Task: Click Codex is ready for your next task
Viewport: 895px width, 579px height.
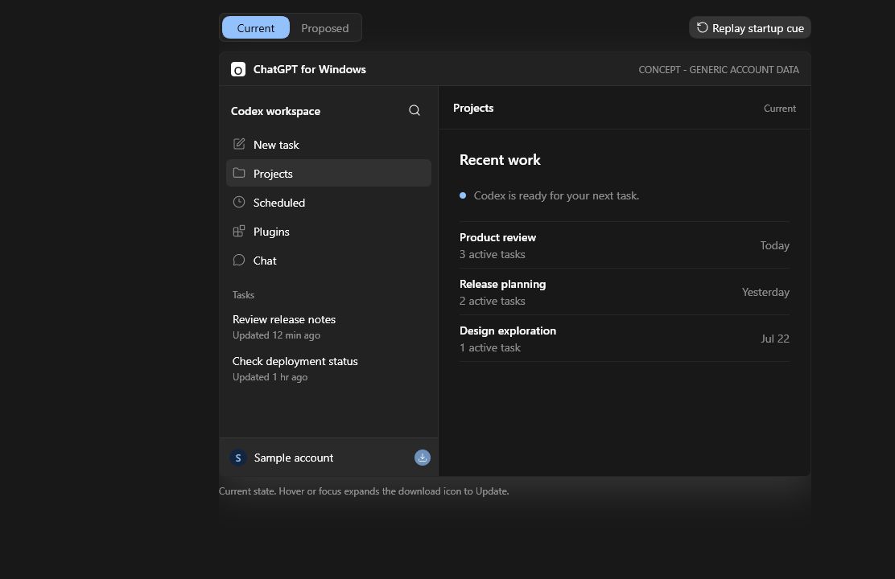Action: pyautogui.click(x=556, y=195)
